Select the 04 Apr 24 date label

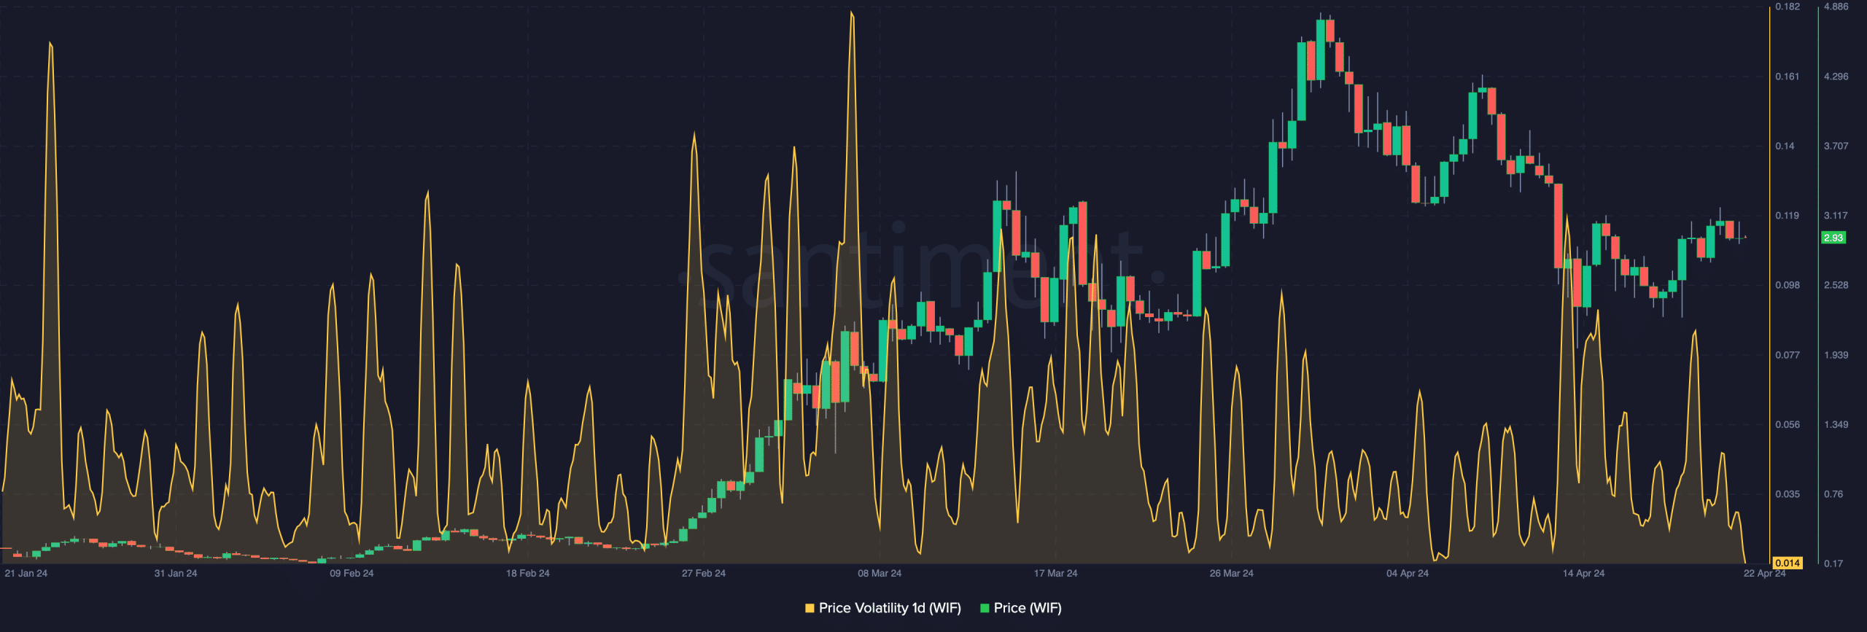(1408, 573)
